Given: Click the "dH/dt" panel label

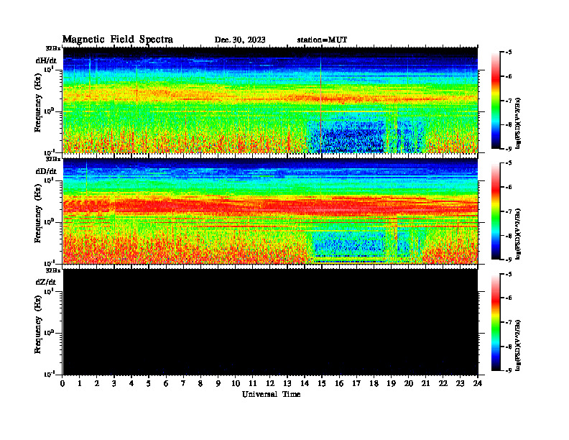Looking at the screenshot, I should tap(46, 60).
